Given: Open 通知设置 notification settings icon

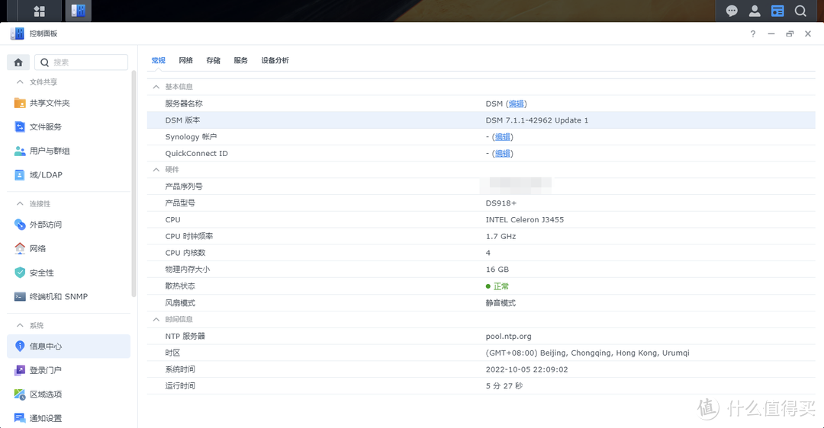Looking at the screenshot, I should click(19, 418).
